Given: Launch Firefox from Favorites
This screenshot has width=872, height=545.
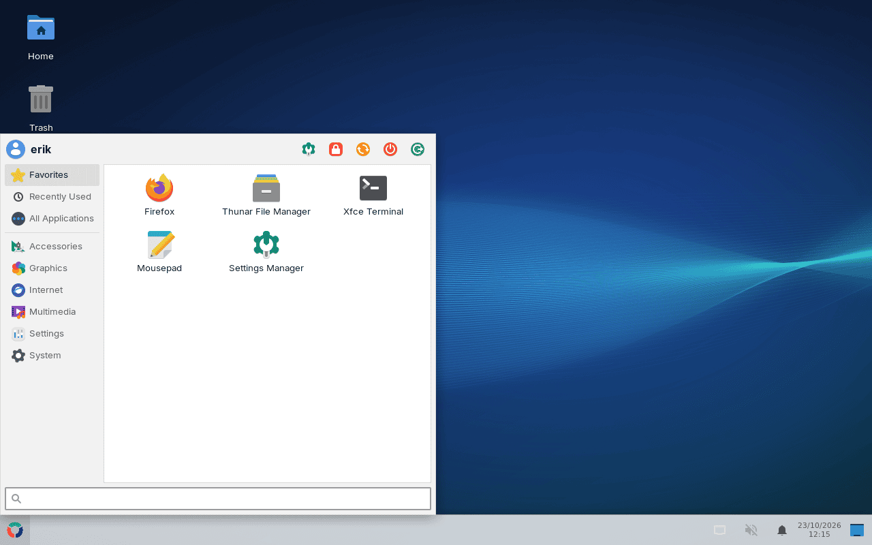Looking at the screenshot, I should (x=159, y=195).
